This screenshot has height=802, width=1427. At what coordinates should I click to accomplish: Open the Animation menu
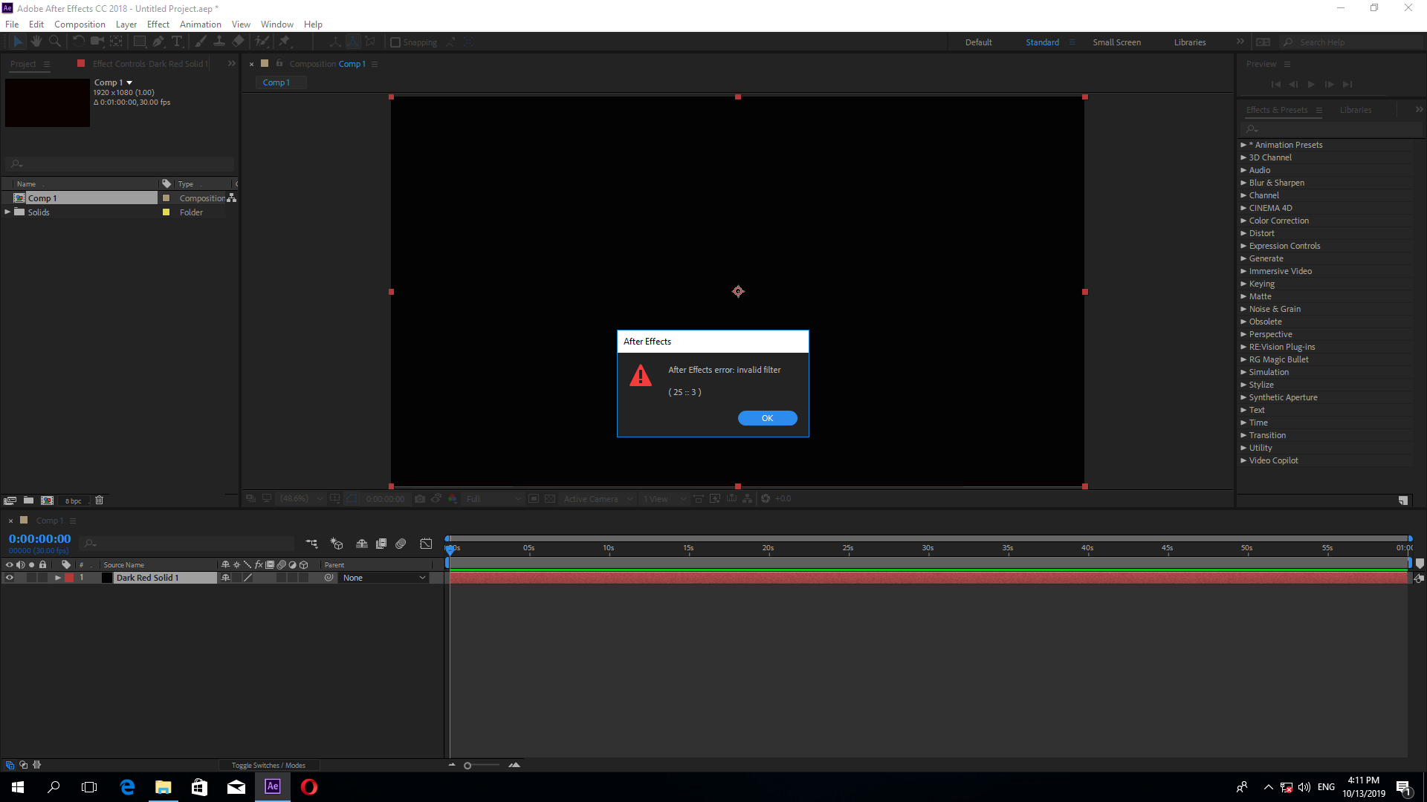201,25
